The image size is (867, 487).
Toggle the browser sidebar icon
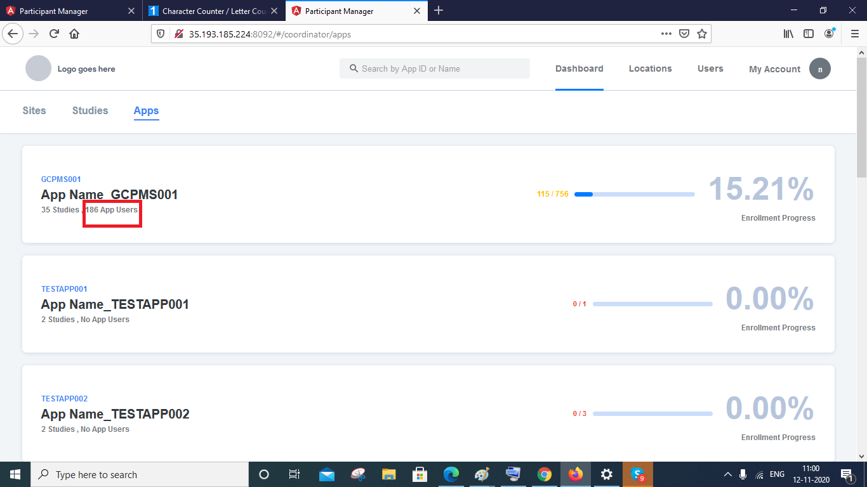(809, 34)
